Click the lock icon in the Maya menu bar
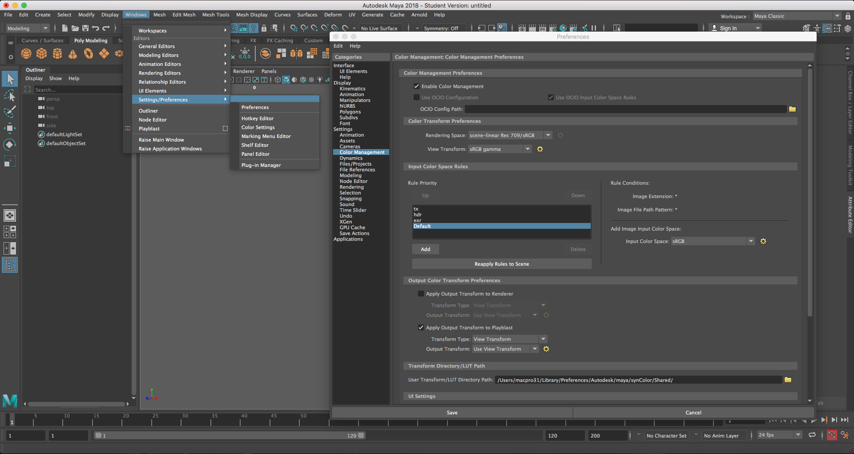 pos(848,16)
